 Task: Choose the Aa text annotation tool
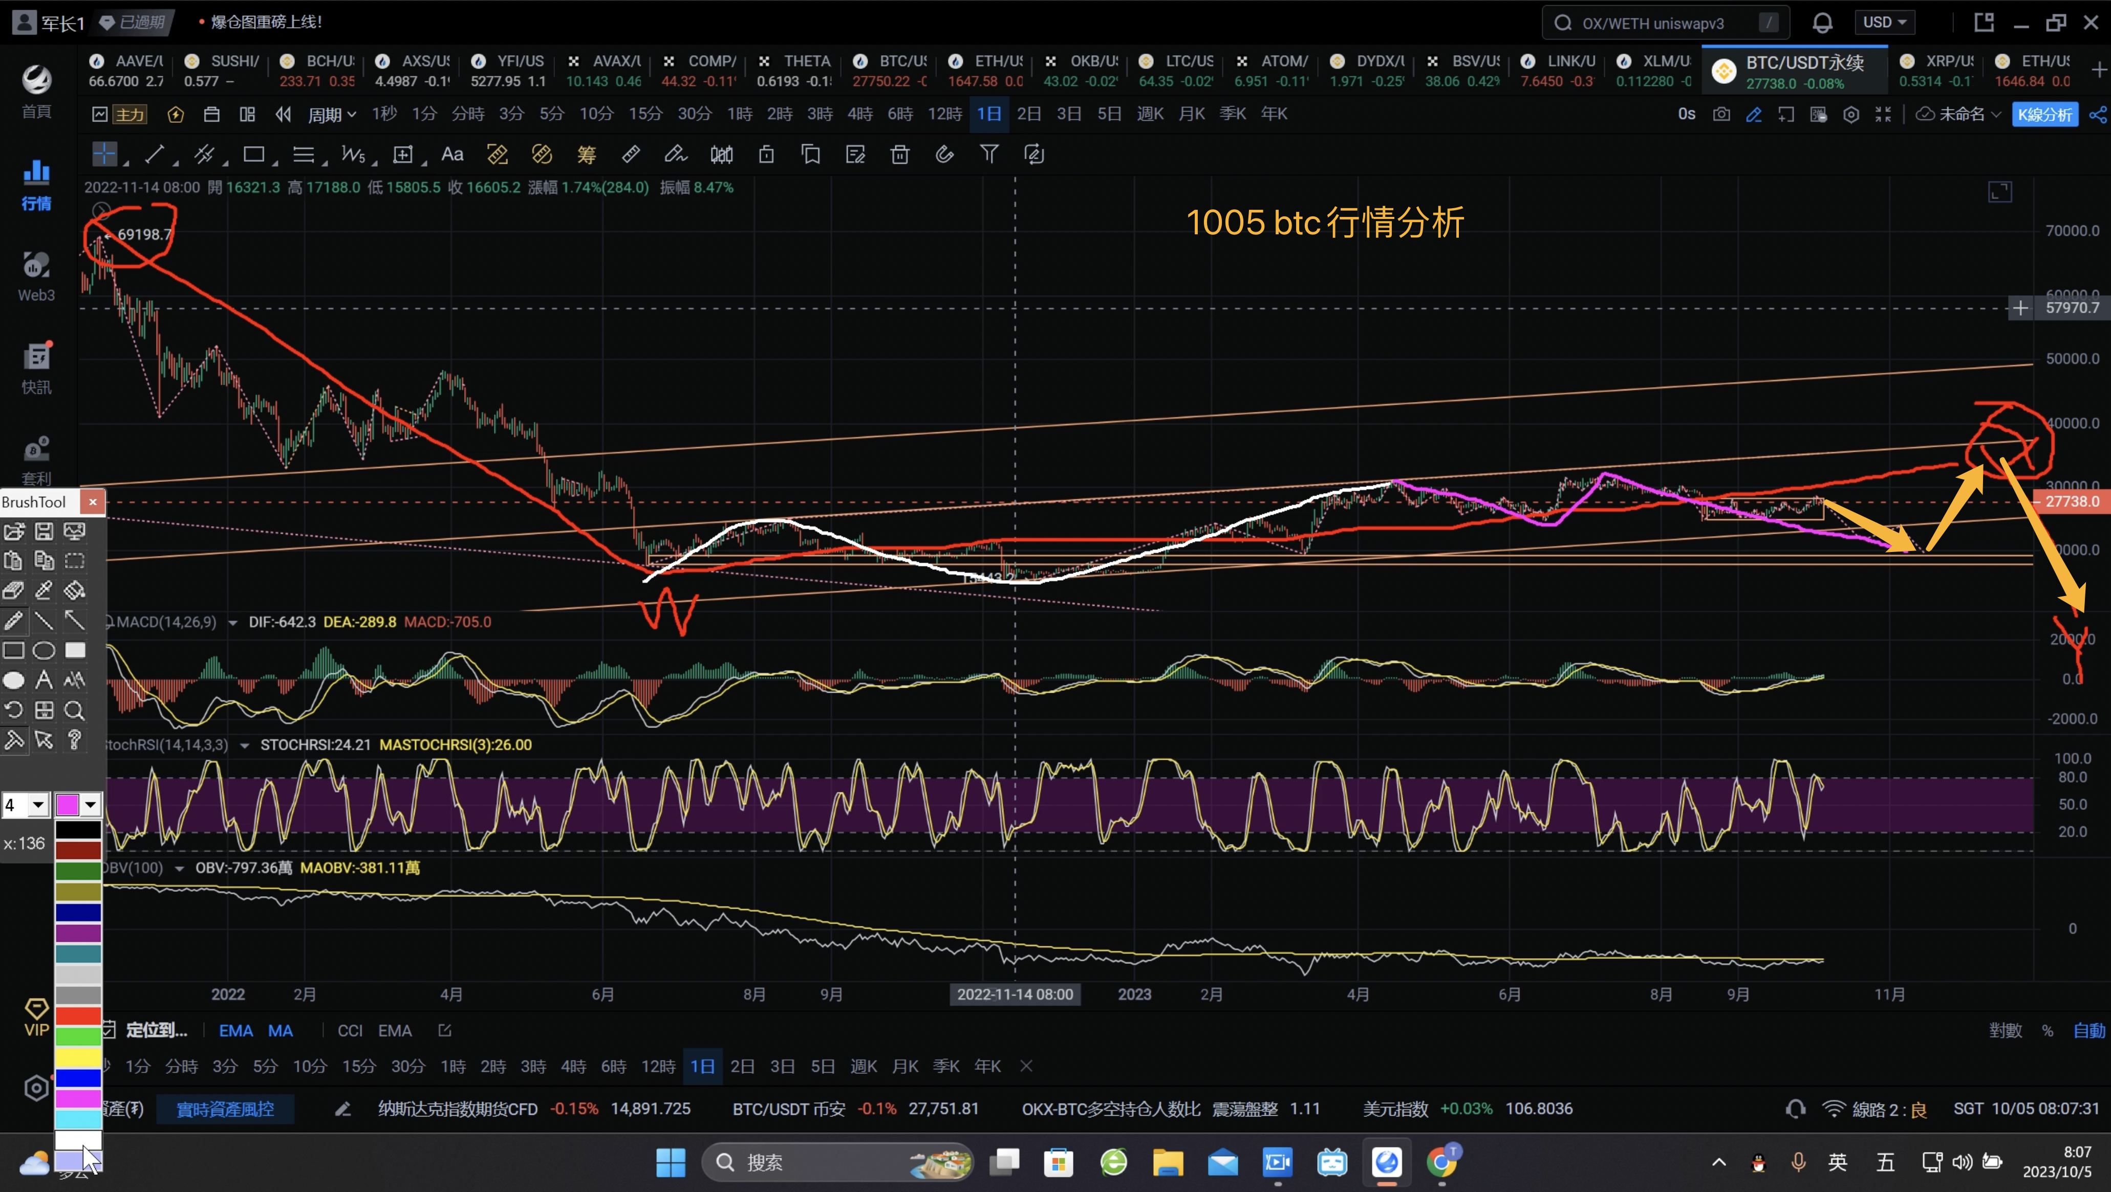pyautogui.click(x=453, y=154)
